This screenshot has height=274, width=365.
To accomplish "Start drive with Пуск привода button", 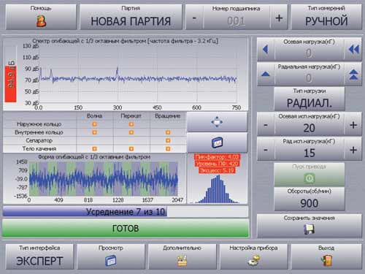I will click(310, 175).
